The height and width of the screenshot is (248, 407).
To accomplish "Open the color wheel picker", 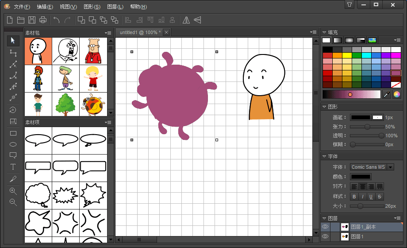I will [397, 94].
